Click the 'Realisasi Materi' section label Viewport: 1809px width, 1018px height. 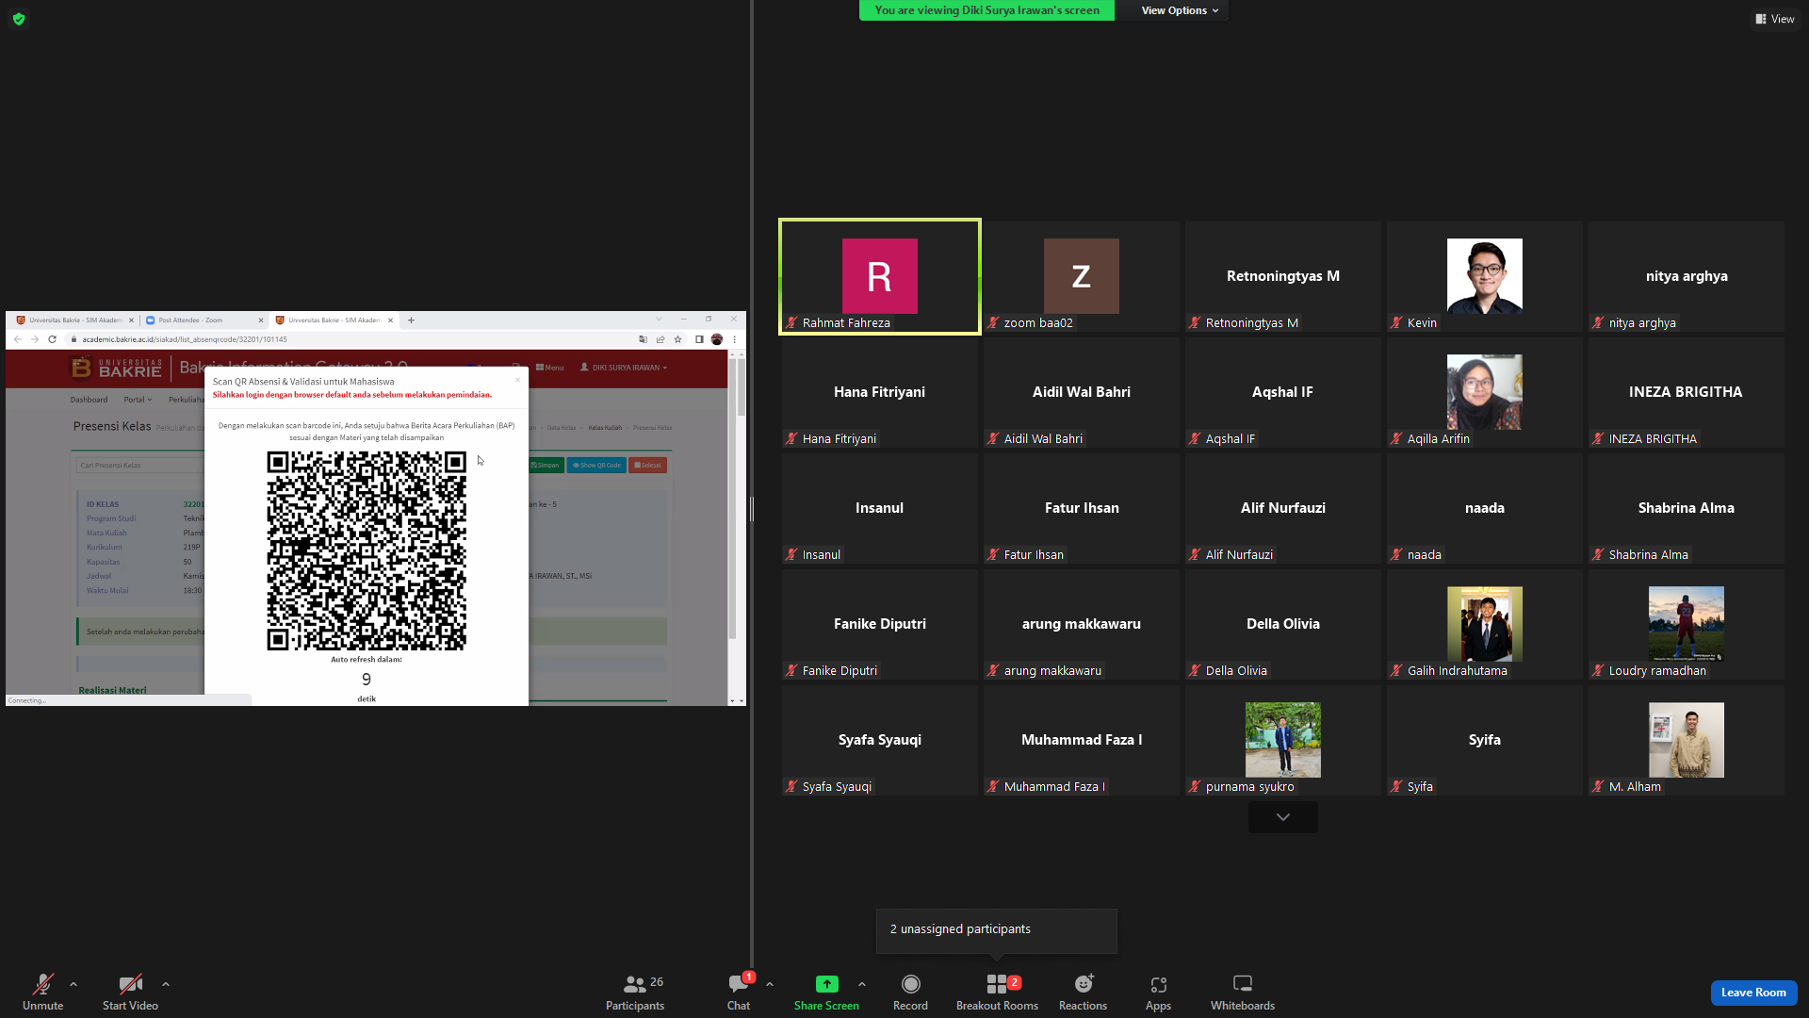point(112,690)
